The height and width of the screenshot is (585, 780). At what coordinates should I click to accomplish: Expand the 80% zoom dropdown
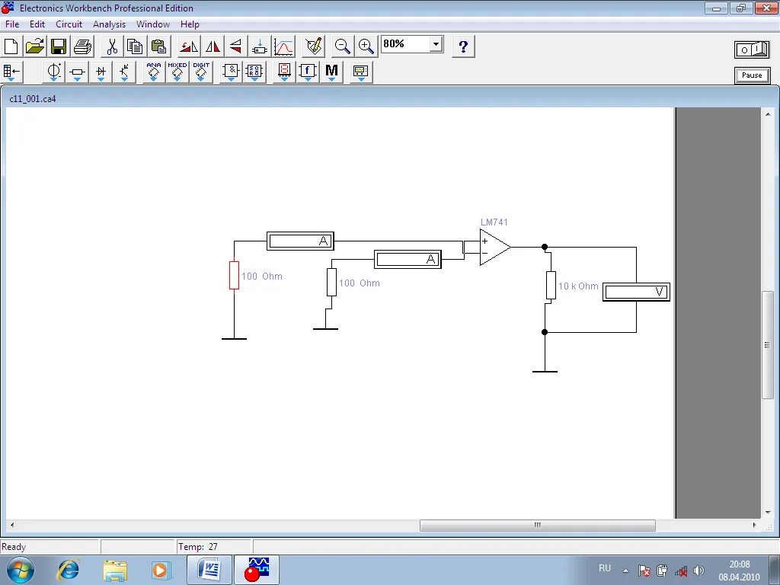tap(436, 44)
